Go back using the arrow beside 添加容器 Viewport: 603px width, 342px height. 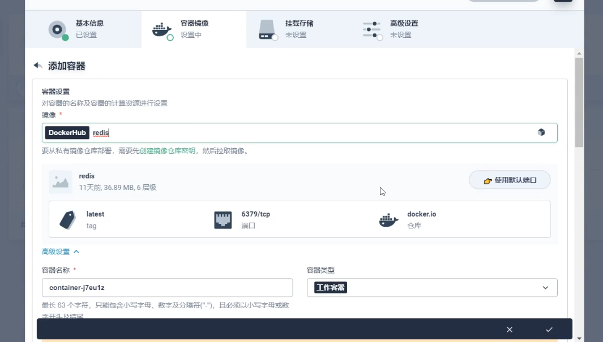38,66
